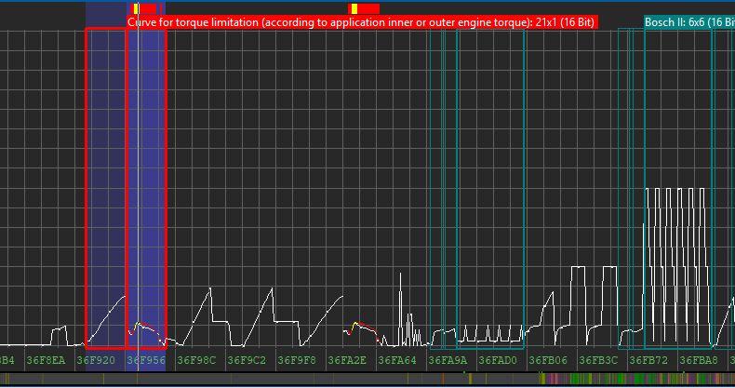
Task: Click the address label 36FA2E
Action: (x=347, y=360)
